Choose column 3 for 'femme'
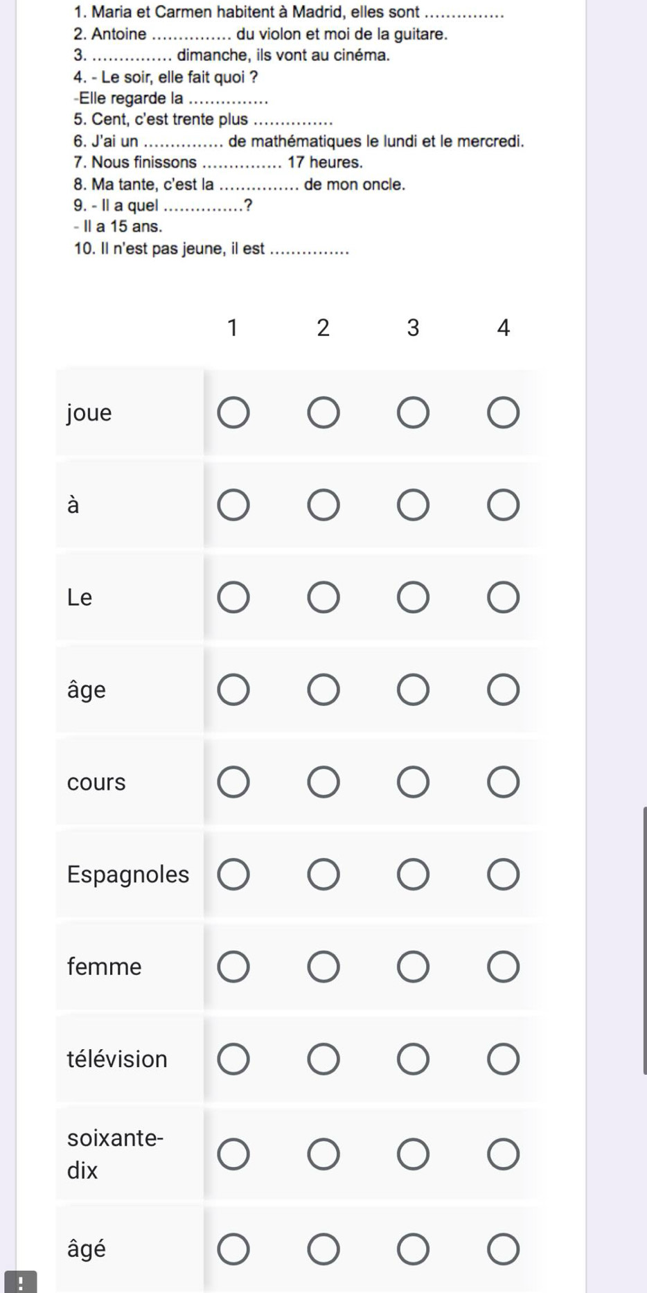This screenshot has width=647, height=1293. point(414,967)
